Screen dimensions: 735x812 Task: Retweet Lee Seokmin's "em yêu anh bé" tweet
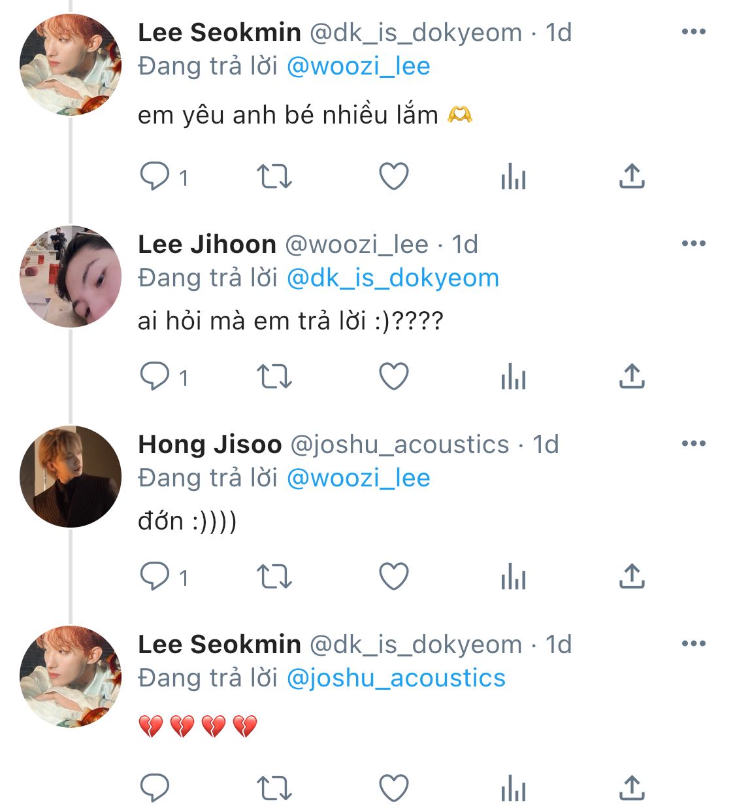274,177
